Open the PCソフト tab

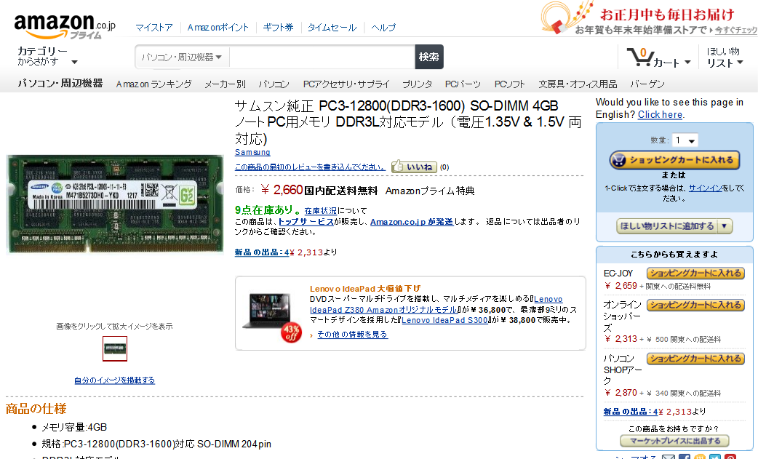(509, 84)
